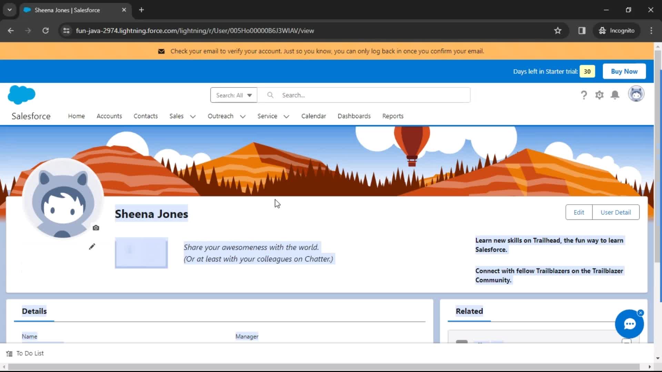Image resolution: width=662 pixels, height=372 pixels.
Task: Click the browser address bar URL
Action: coord(195,31)
